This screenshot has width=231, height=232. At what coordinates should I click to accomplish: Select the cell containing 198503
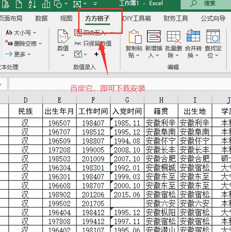tap(59, 159)
